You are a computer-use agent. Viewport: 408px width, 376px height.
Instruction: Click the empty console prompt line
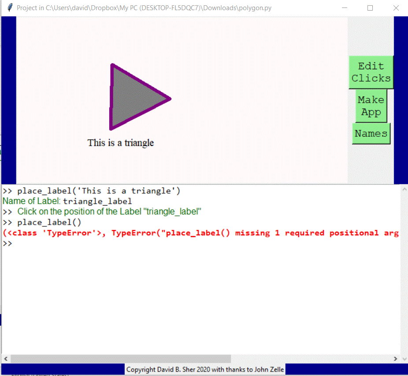coord(200,243)
